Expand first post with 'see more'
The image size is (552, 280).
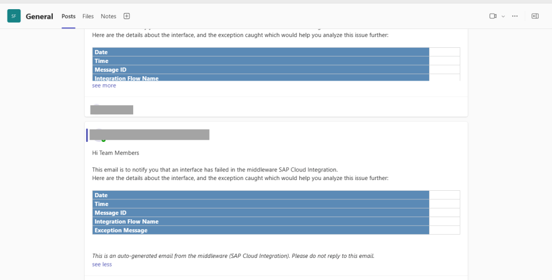(104, 85)
